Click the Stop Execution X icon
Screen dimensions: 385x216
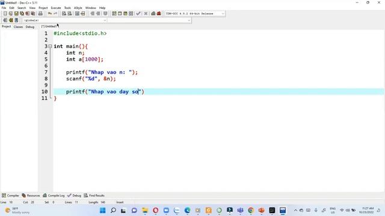pyautogui.click(x=146, y=13)
